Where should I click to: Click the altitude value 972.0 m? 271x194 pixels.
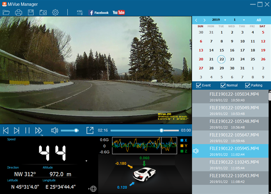[x=60, y=174]
